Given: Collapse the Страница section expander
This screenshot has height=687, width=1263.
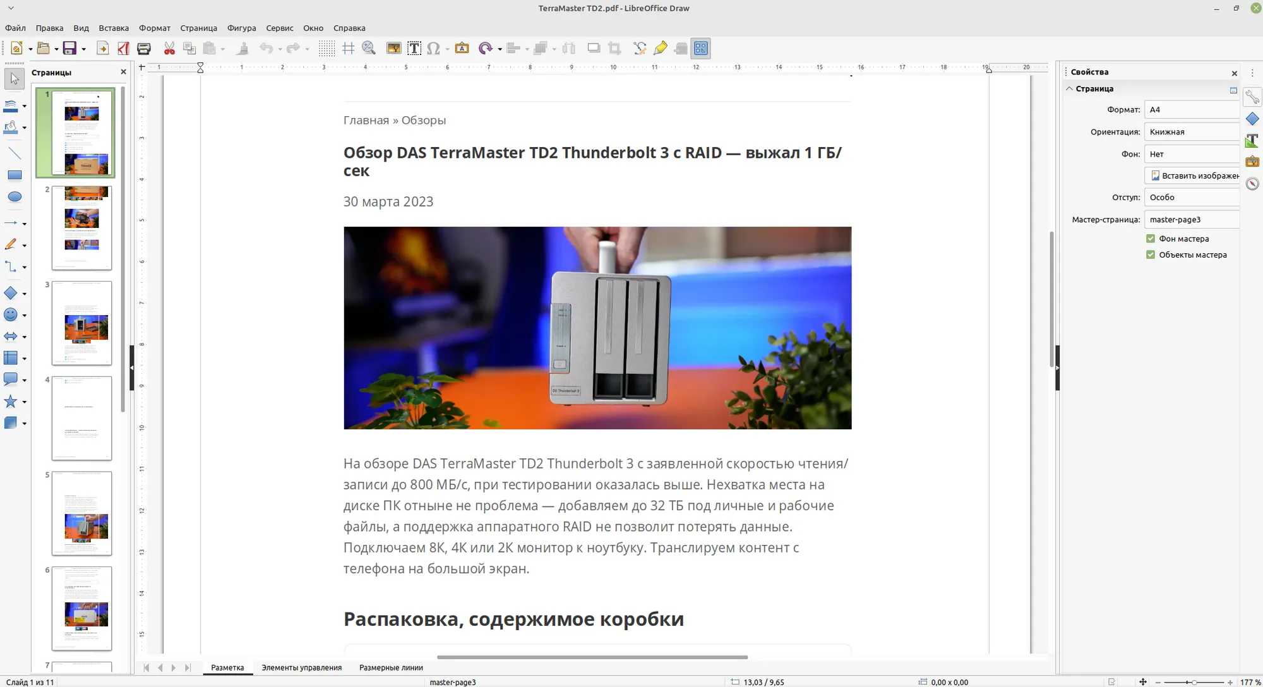Looking at the screenshot, I should (1070, 89).
